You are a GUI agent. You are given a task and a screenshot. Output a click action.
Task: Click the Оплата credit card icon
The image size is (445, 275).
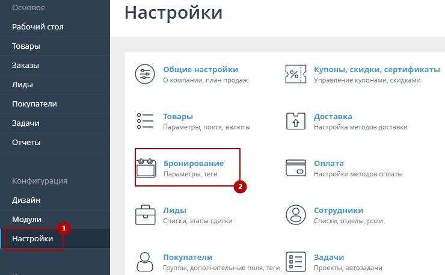click(296, 168)
